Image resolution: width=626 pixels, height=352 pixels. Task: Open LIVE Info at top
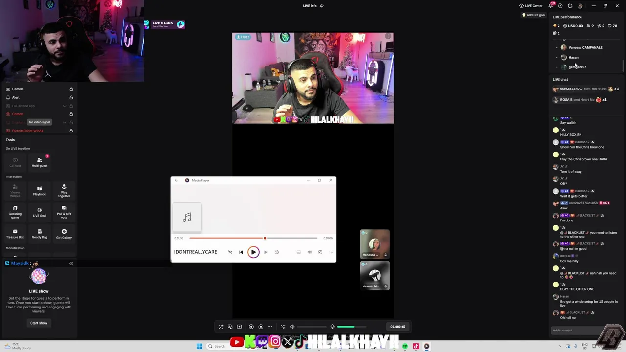pos(313,6)
